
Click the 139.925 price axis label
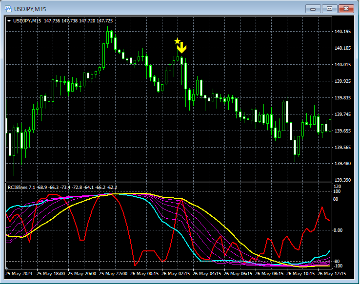[343, 81]
